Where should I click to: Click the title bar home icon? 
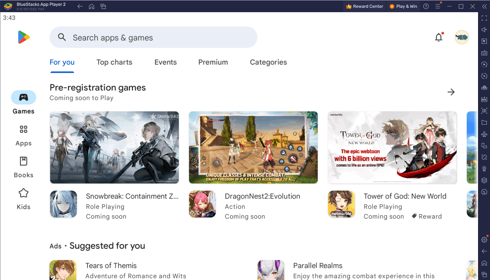click(92, 6)
